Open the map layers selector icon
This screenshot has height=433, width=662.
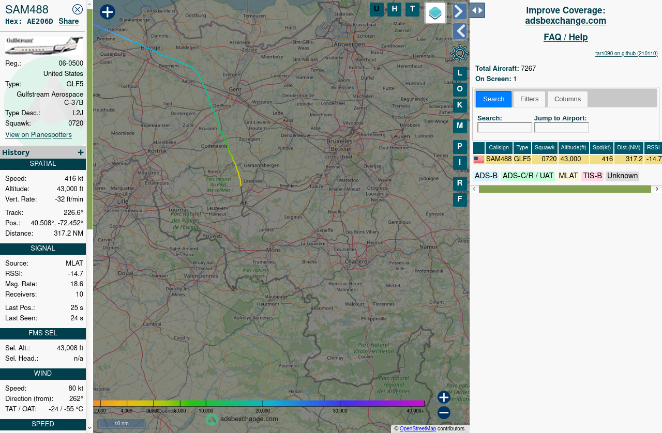(435, 13)
